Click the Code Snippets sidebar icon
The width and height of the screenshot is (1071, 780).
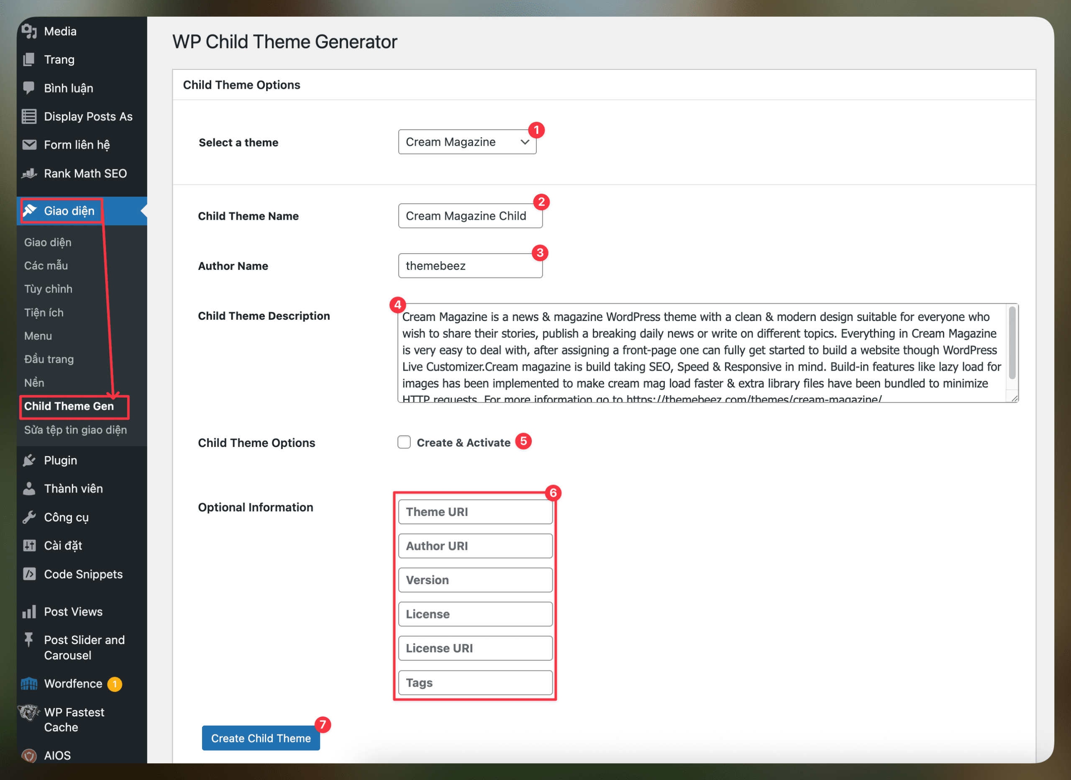29,574
